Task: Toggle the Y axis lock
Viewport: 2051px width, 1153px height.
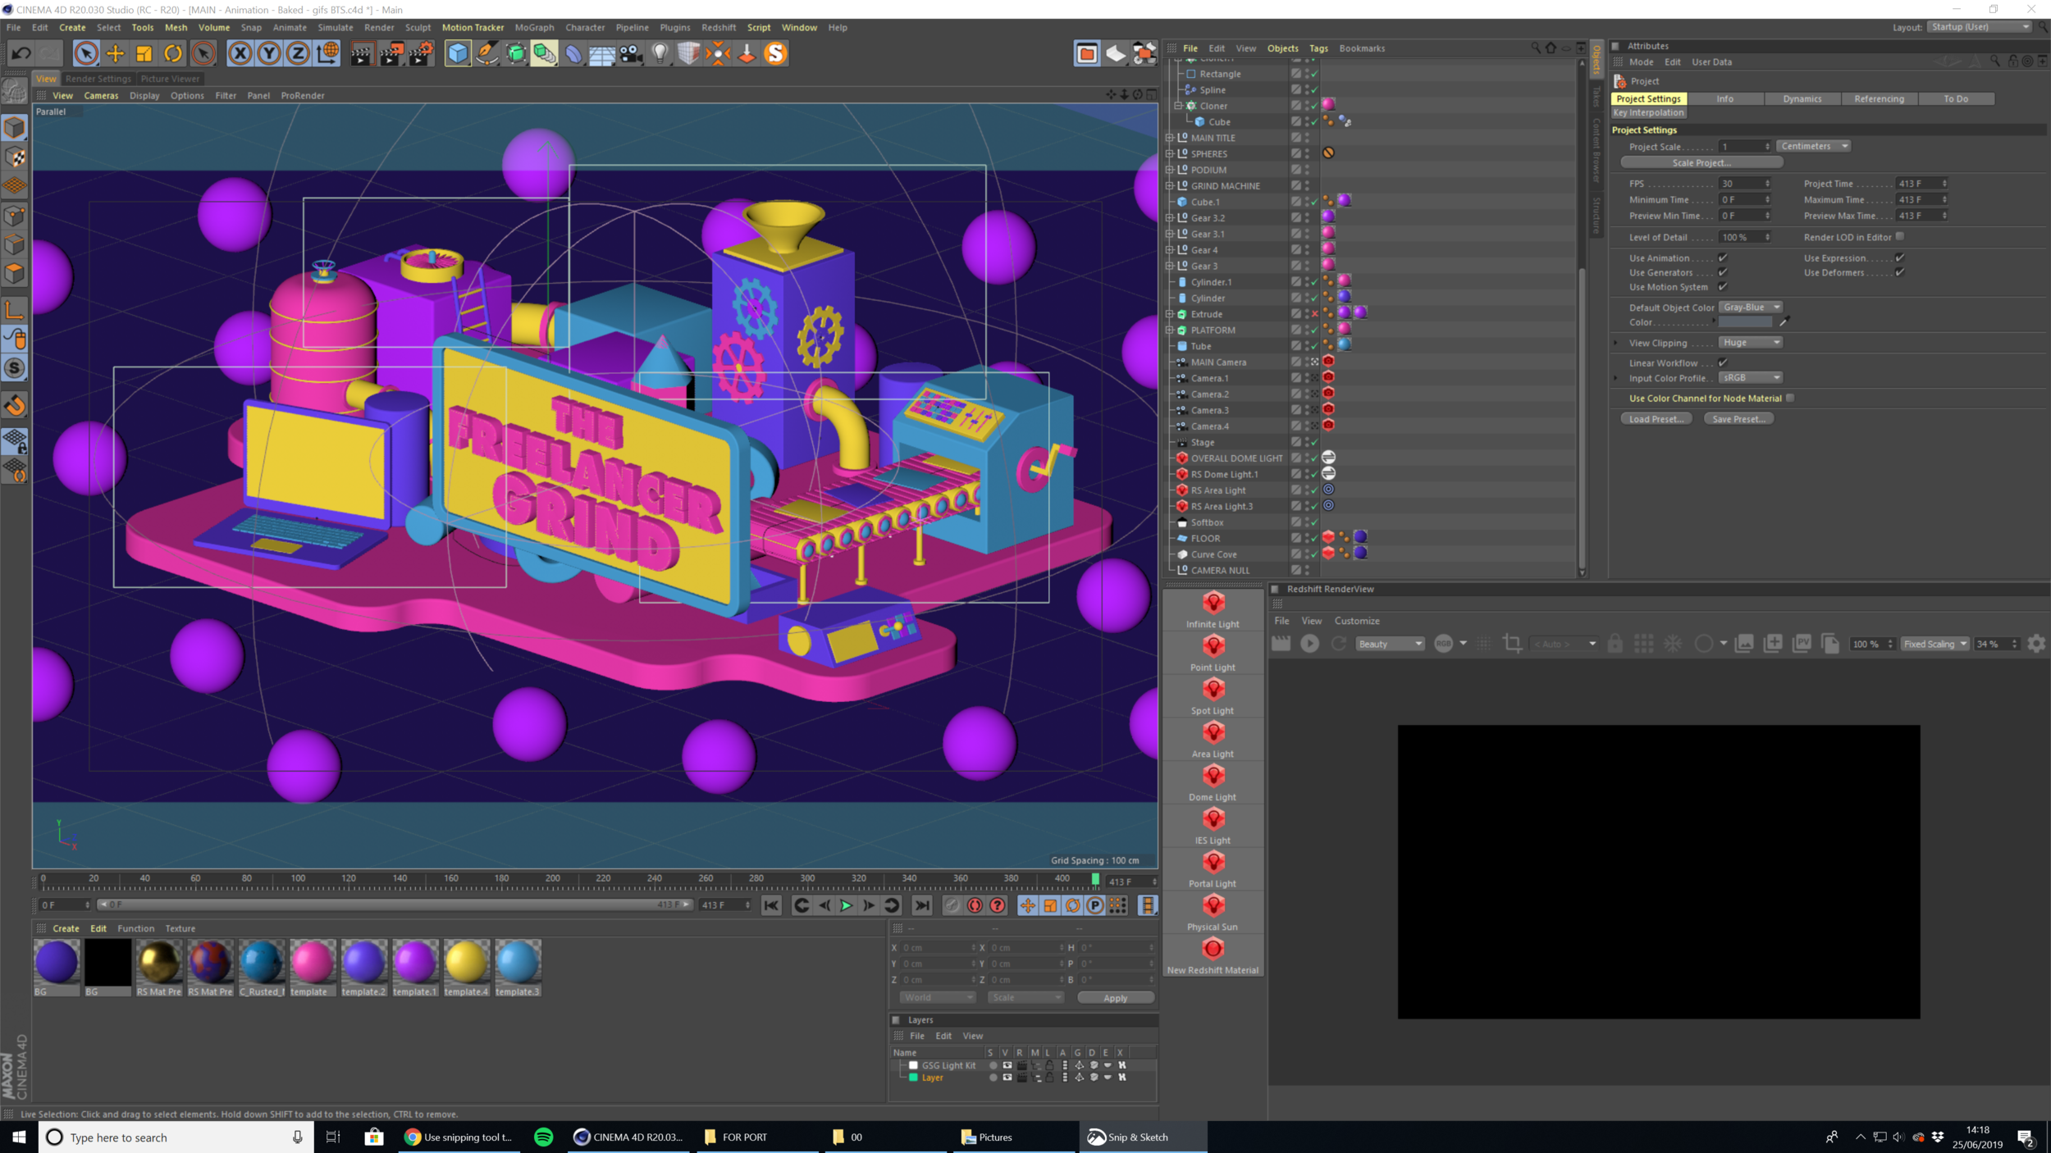Action: tap(269, 54)
